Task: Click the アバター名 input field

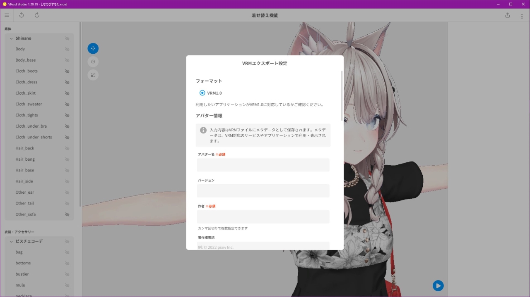Action: [x=263, y=165]
